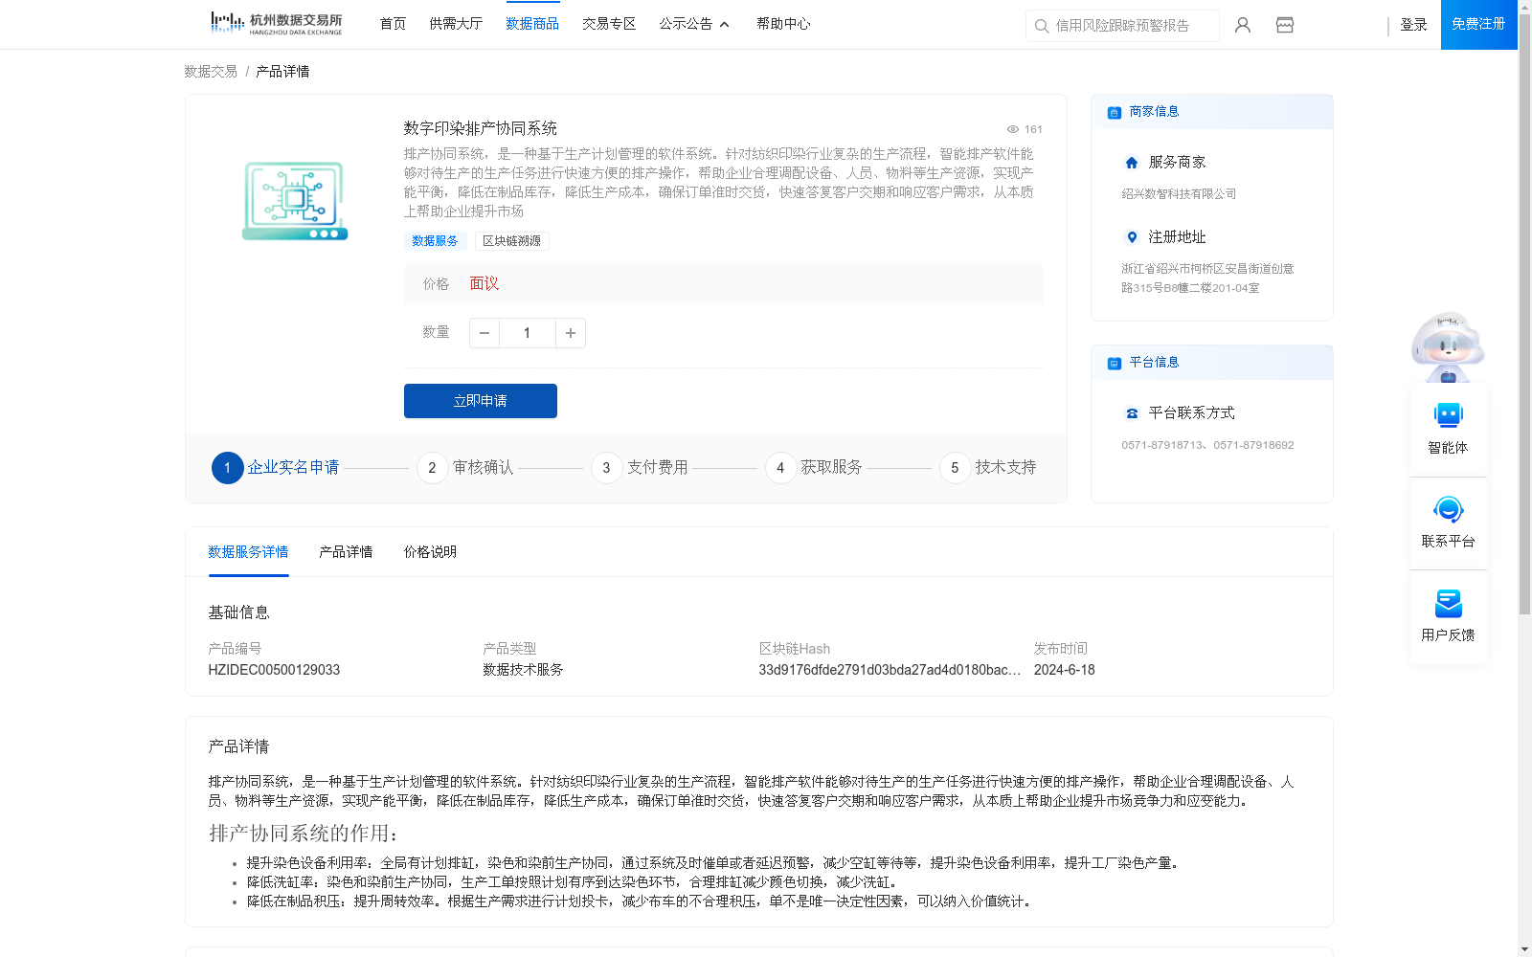The image size is (1532, 957).
Task: Switch to the 数据服务详情 tab
Action: point(249,552)
